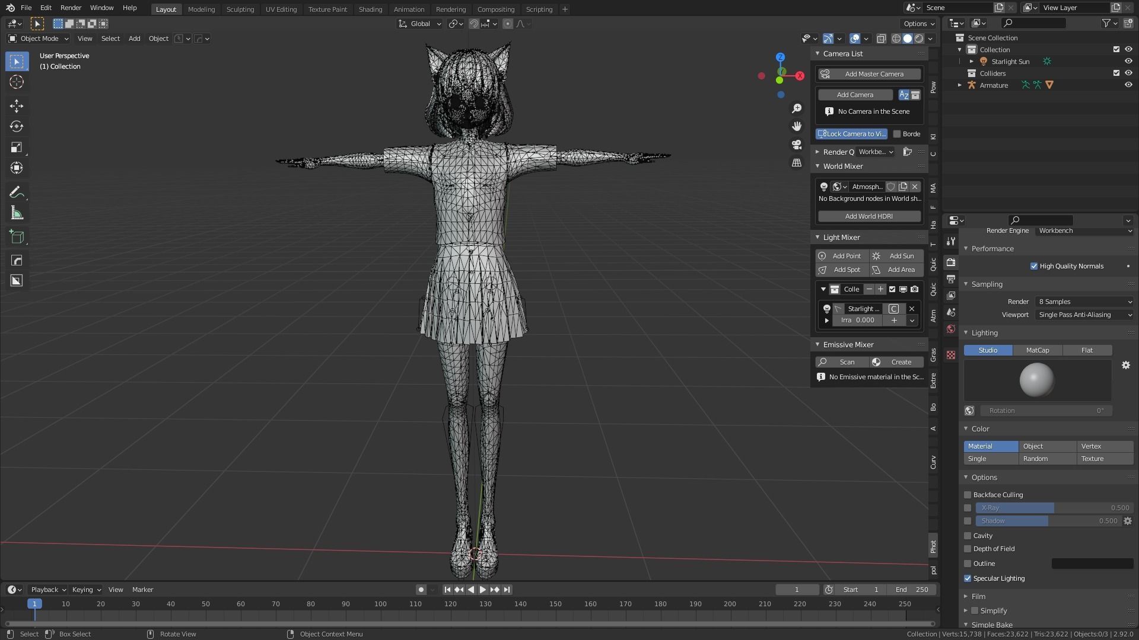Select the Rotate tool

[x=17, y=126]
